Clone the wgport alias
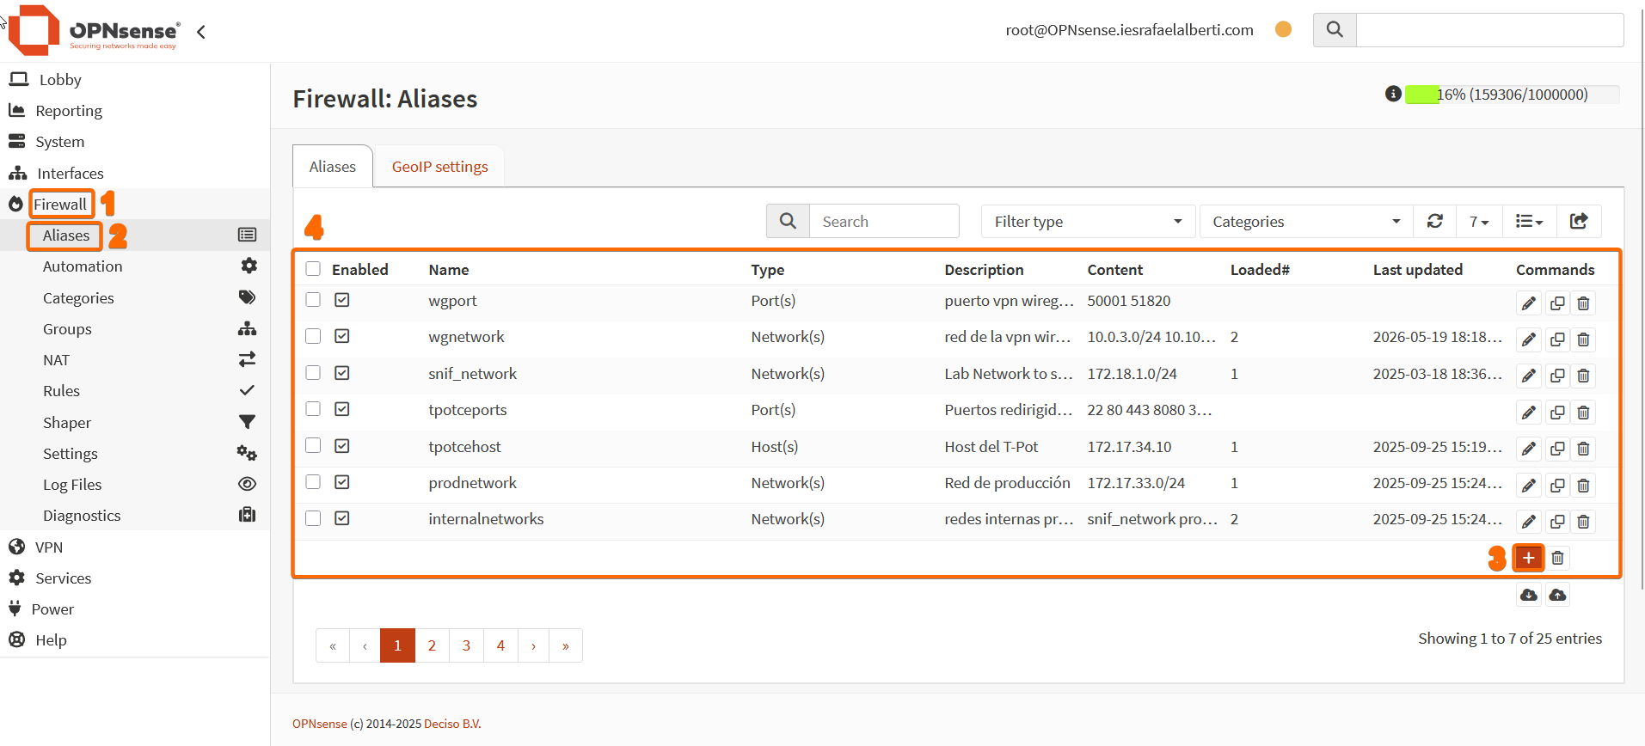 coord(1556,303)
